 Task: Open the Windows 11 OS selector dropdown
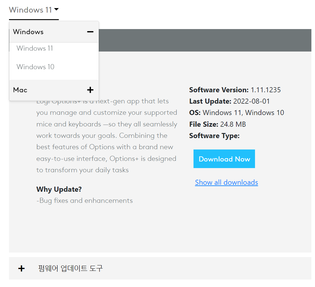coord(34,10)
